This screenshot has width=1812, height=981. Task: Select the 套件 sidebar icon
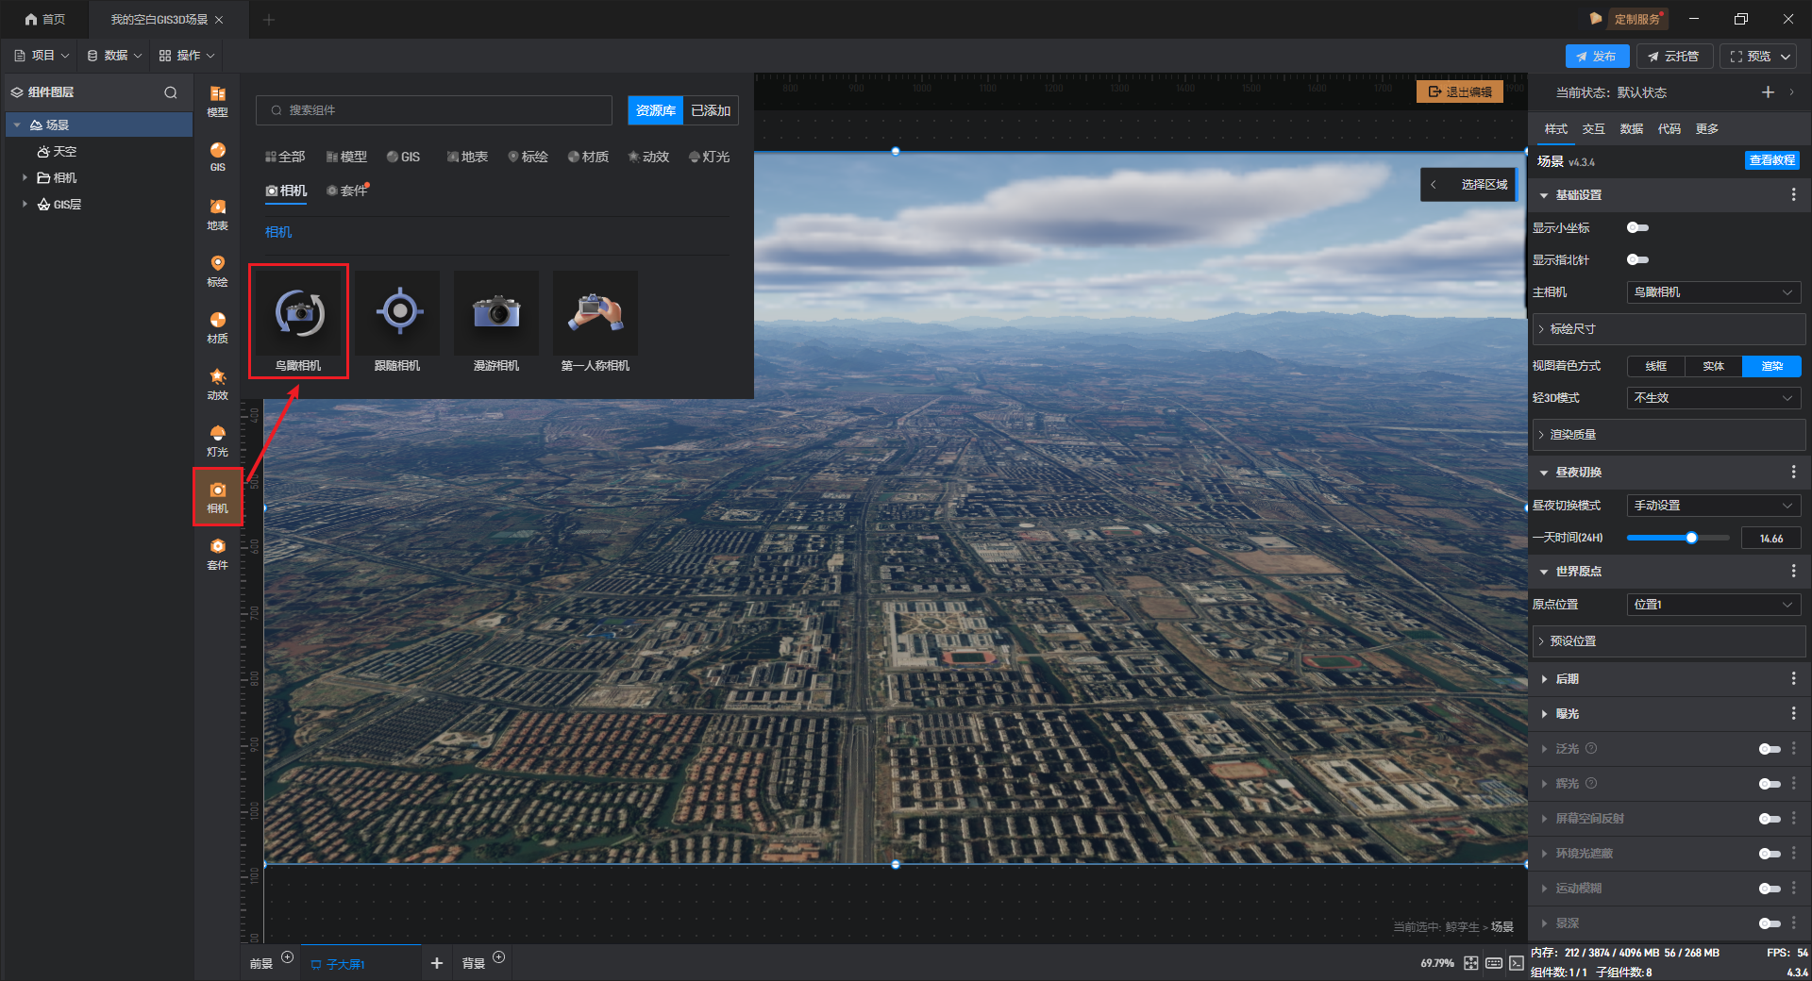point(217,553)
